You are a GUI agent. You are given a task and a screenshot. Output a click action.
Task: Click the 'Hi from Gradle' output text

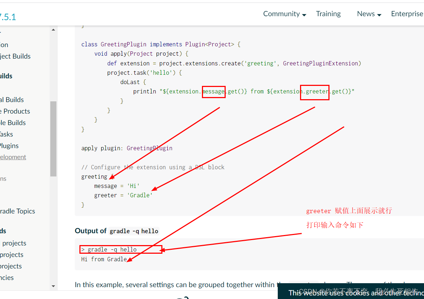[104, 259]
